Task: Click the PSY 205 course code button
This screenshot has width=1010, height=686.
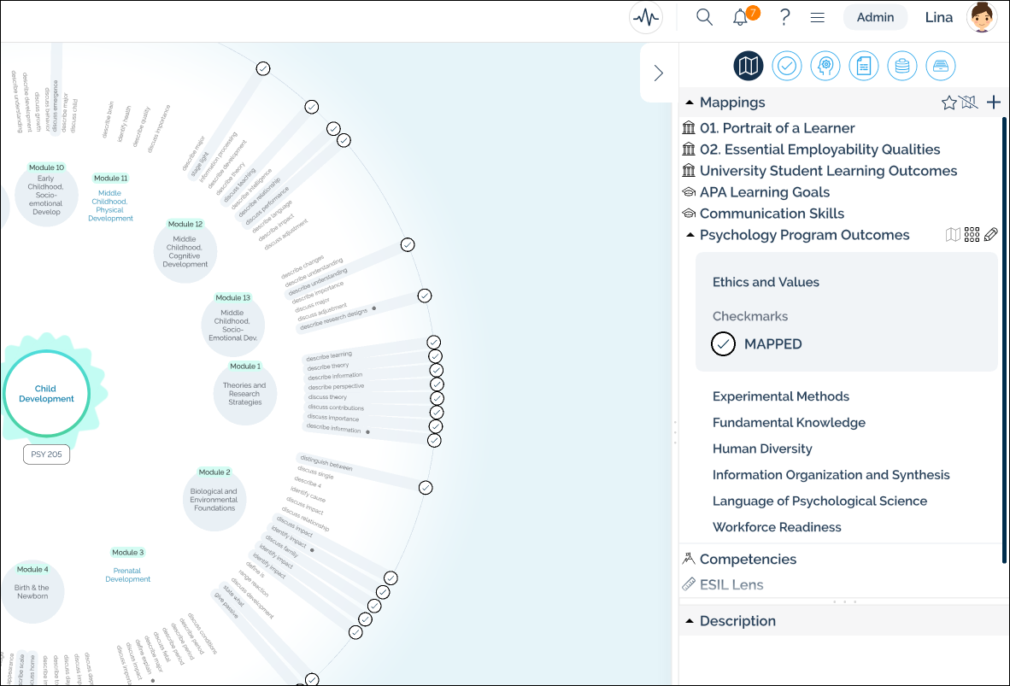Action: (x=46, y=454)
